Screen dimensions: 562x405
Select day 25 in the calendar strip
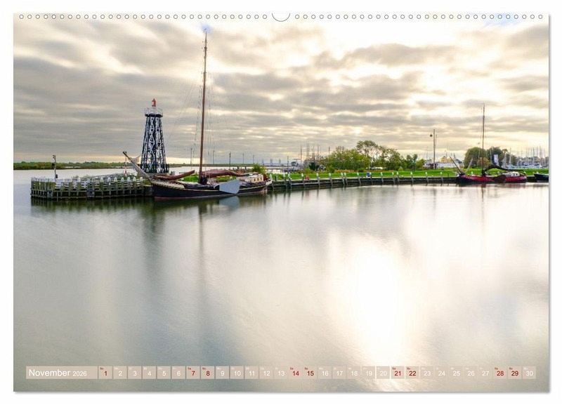(456, 373)
